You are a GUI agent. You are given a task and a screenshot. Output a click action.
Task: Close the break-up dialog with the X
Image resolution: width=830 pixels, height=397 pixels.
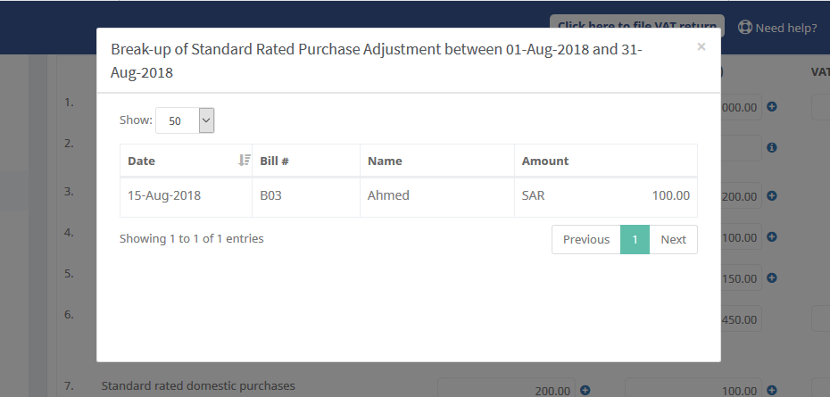(701, 46)
